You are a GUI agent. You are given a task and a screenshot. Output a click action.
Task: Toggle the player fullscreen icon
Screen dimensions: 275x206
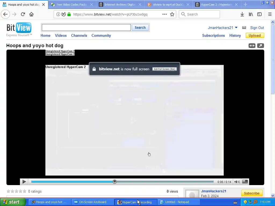coord(245,182)
